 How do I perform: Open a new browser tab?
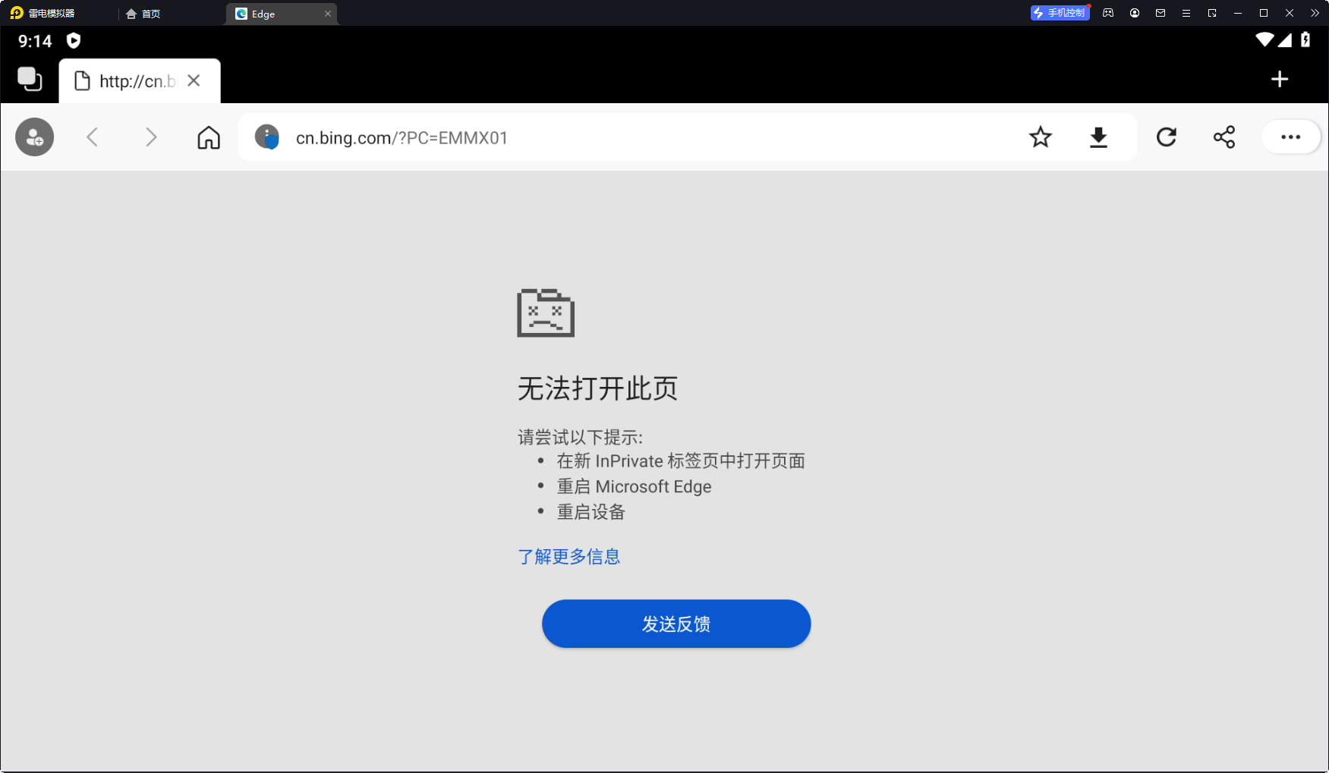pyautogui.click(x=1280, y=79)
